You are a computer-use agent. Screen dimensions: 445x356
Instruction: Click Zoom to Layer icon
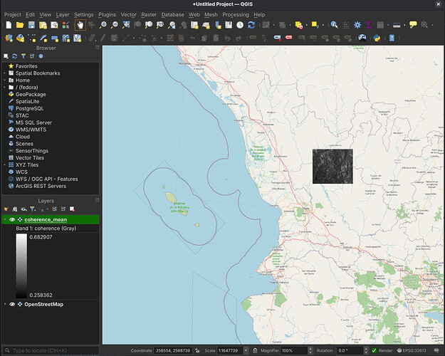tap(149, 25)
